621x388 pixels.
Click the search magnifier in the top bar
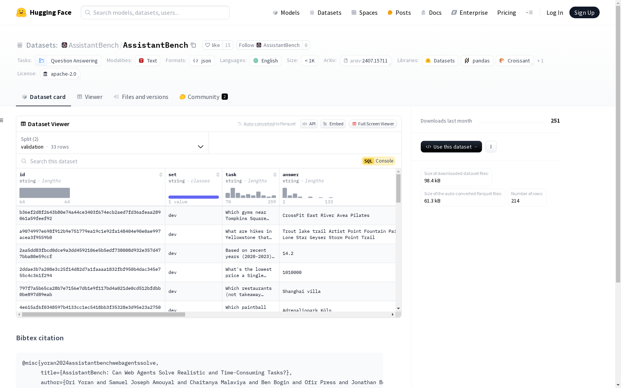pos(88,12)
